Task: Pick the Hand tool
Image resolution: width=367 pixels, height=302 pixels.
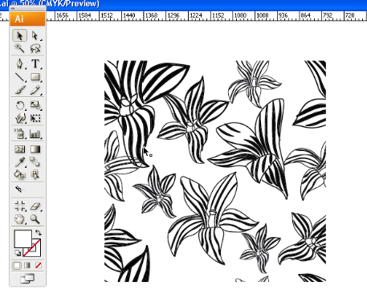Action: point(19,219)
